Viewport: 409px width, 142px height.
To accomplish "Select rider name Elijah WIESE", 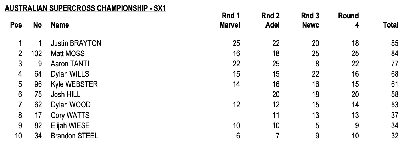I will (71, 125).
